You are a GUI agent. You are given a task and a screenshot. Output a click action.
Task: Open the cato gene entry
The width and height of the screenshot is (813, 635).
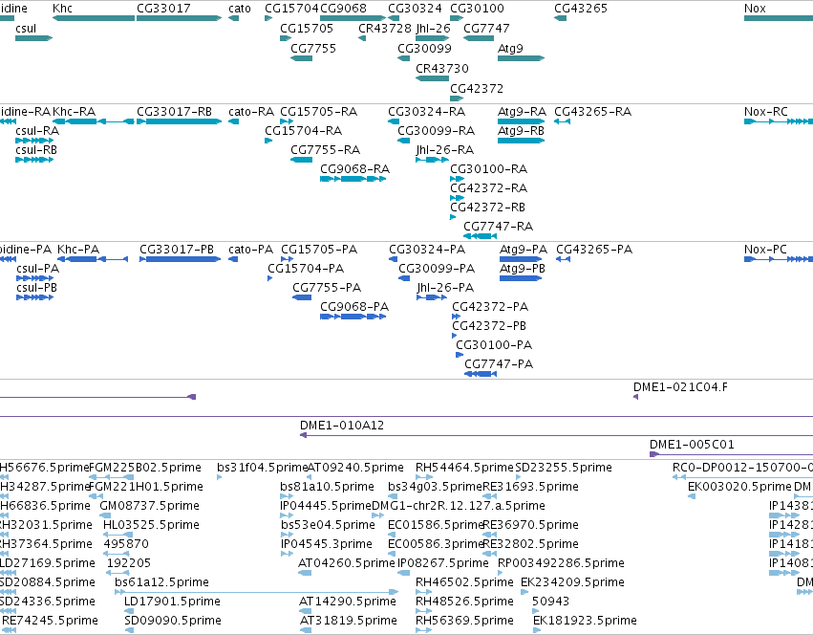[234, 18]
